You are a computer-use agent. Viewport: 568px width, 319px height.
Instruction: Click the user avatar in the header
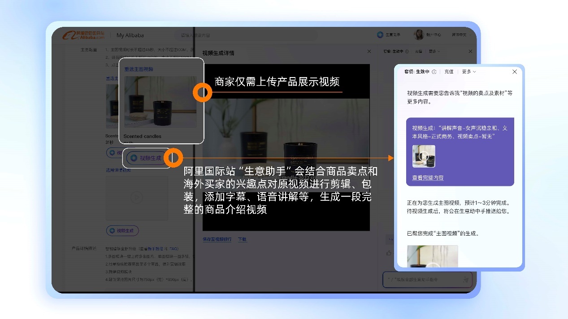[419, 35]
